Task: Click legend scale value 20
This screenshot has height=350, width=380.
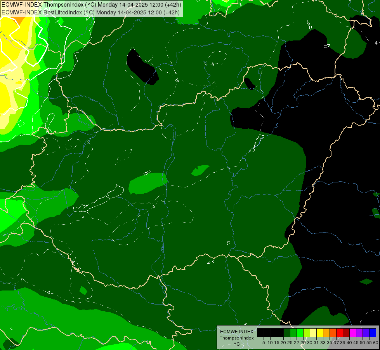Action: (284, 343)
